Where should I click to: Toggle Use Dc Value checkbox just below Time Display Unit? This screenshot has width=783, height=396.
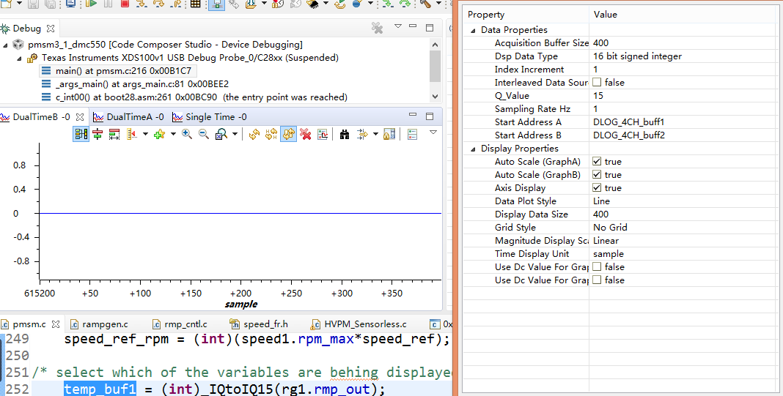(x=597, y=267)
